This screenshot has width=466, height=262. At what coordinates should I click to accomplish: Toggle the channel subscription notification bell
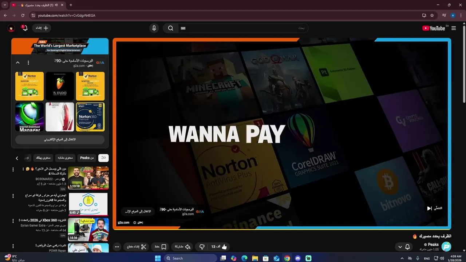[x=407, y=247]
